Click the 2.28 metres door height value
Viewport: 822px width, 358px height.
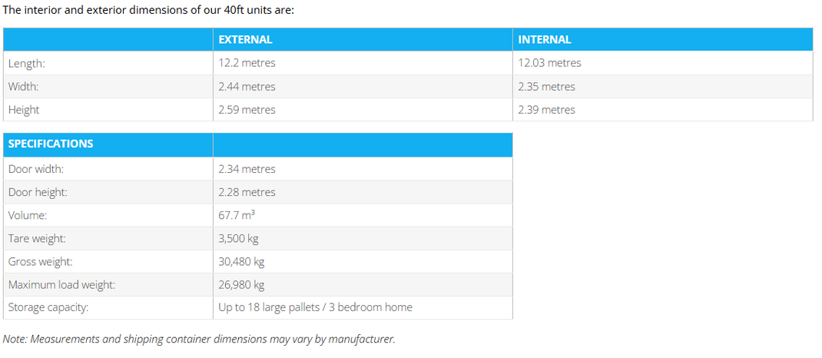[x=247, y=192]
